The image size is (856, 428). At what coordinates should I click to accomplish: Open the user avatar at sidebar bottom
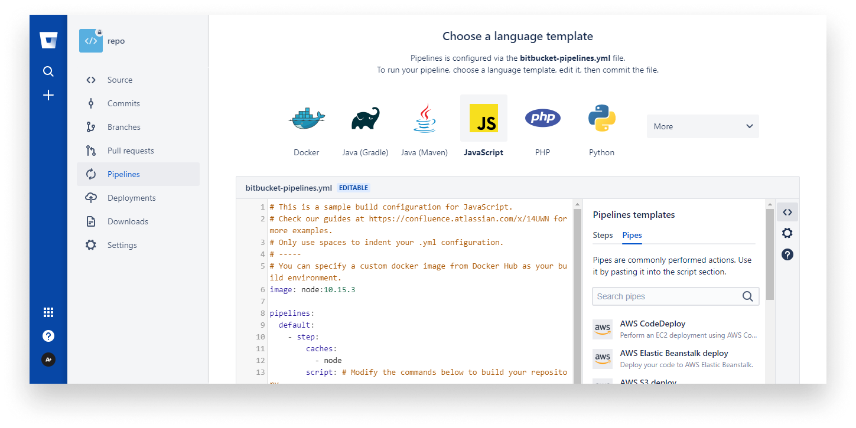pos(48,360)
